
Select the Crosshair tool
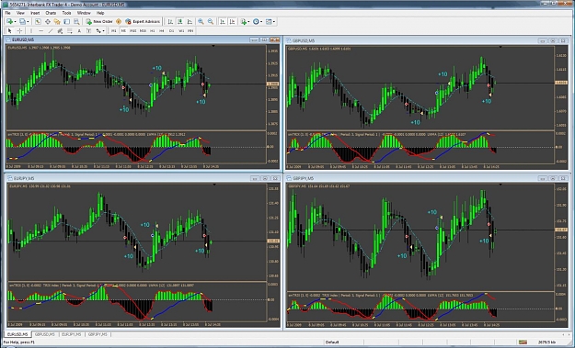[19, 30]
